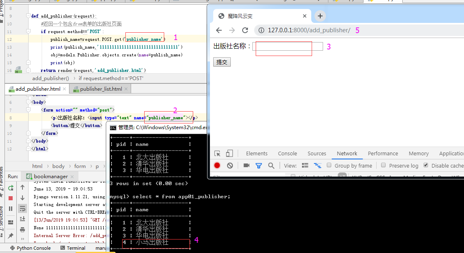Collapse the def add_publisher fold marker
Viewport: 464px width, 253px height.
tap(28, 16)
